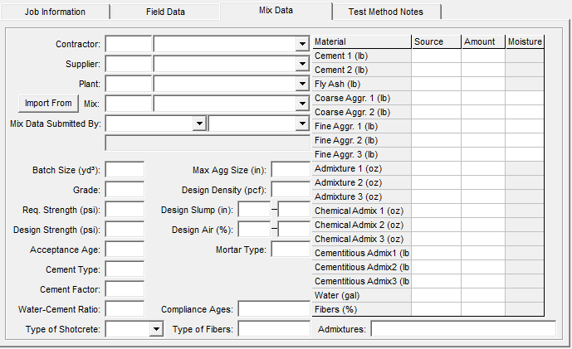The height and width of the screenshot is (349, 572).
Task: Select the Compliance Ages text box
Action: [274, 309]
